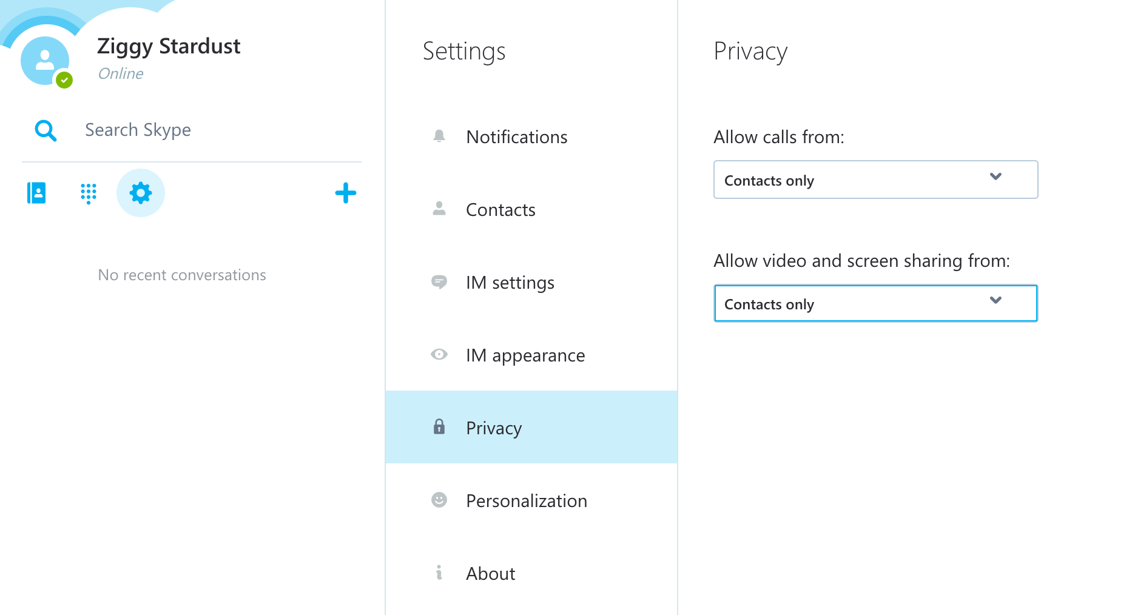Start a new conversation with plus icon
Viewport: 1132px width, 615px height.
[x=346, y=193]
